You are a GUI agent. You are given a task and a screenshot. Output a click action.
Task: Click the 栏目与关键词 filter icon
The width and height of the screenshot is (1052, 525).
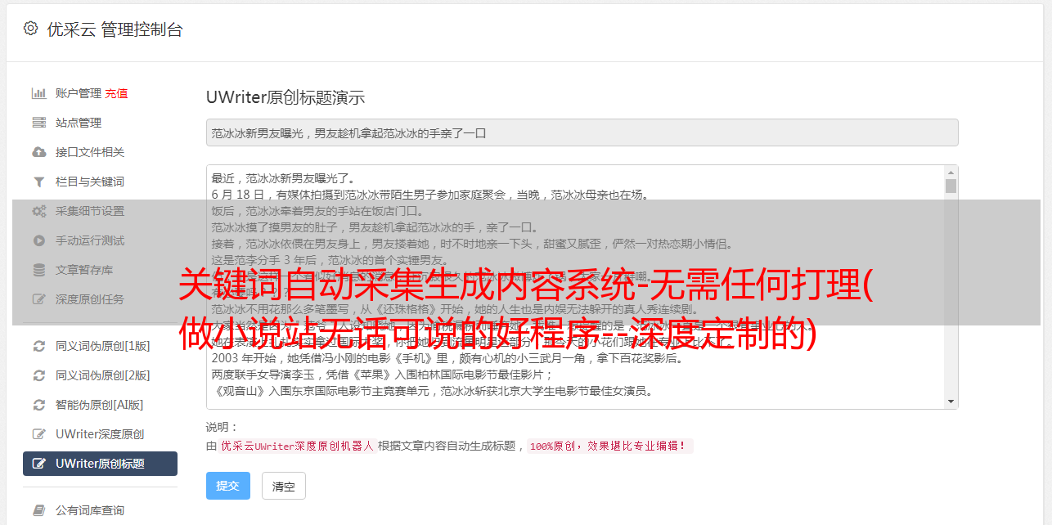tap(38, 182)
